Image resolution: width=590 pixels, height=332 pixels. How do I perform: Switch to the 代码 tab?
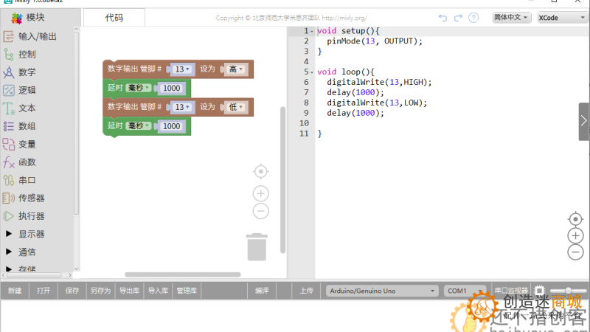click(114, 18)
